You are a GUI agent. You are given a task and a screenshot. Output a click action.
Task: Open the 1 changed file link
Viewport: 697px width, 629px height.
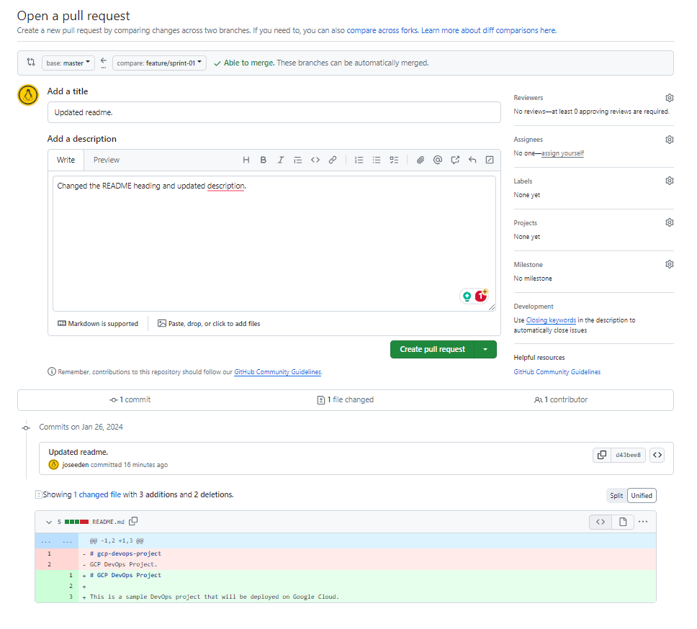[x=97, y=494]
